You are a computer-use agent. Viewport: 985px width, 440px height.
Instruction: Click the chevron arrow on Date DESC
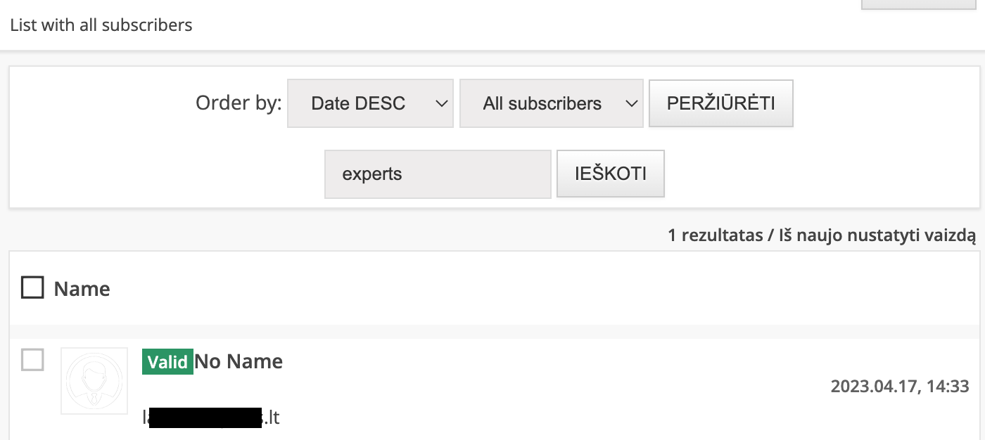click(441, 103)
